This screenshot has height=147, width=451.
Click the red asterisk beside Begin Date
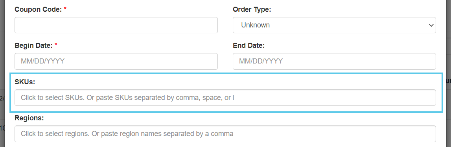point(56,45)
